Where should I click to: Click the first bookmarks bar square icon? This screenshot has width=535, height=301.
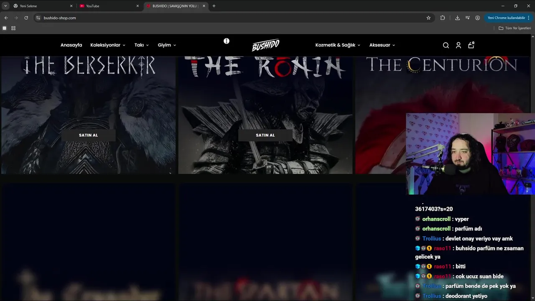pyautogui.click(x=5, y=28)
